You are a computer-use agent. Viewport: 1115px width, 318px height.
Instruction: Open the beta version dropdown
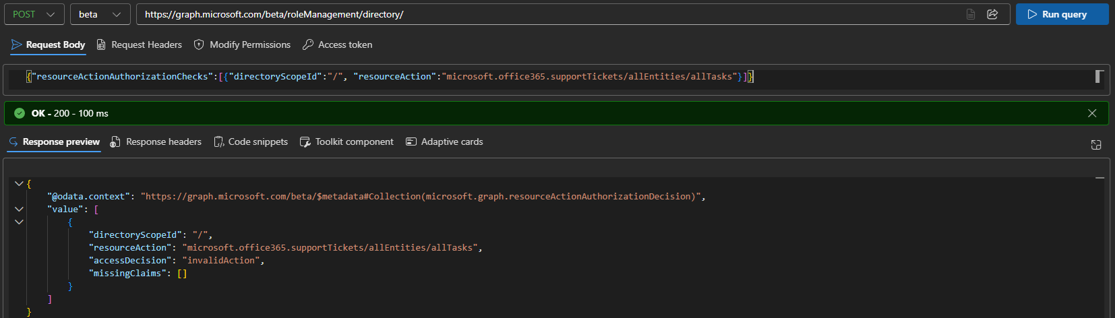coord(100,14)
